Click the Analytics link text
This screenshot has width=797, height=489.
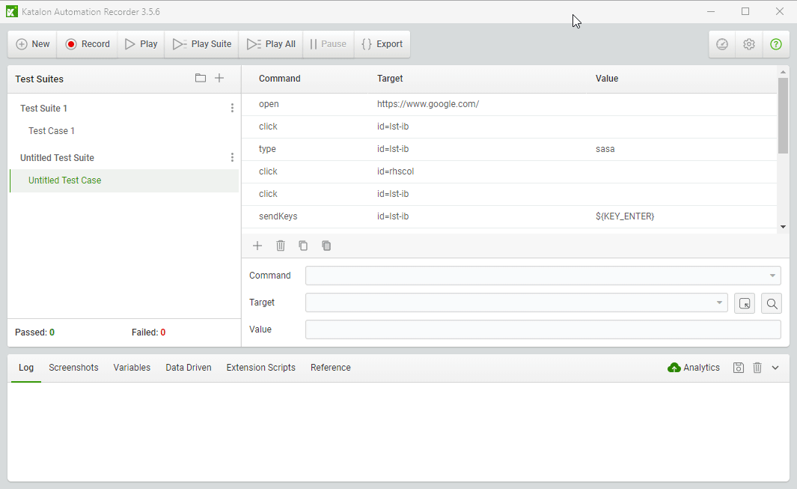click(x=701, y=368)
